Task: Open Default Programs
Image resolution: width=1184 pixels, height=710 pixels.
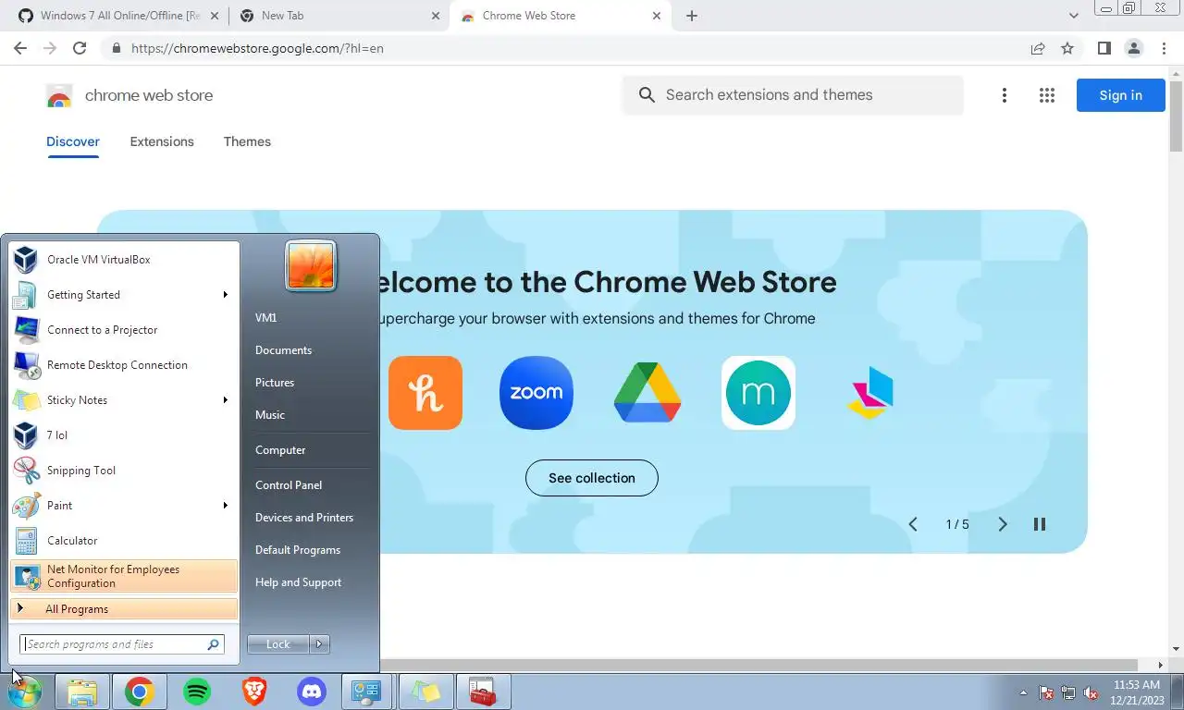Action: 298,550
